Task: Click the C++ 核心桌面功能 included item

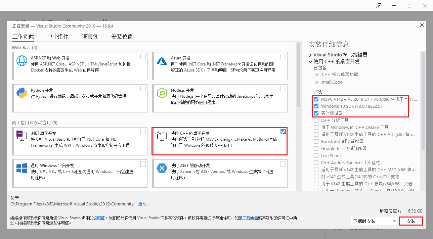Action: tap(340, 74)
